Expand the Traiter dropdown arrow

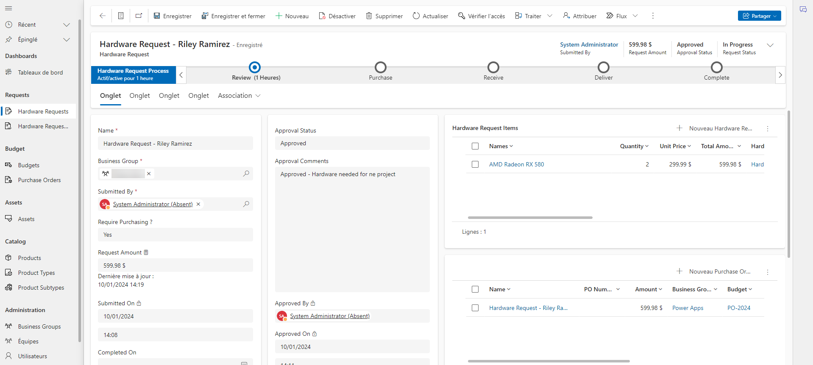point(550,16)
